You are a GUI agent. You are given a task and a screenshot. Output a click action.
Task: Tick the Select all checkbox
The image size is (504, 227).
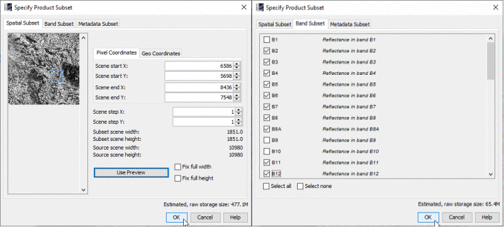click(266, 186)
